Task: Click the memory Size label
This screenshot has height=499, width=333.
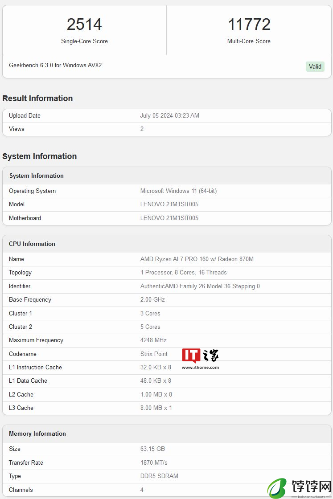Action: pos(15,449)
